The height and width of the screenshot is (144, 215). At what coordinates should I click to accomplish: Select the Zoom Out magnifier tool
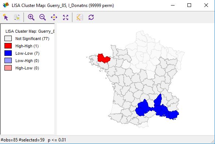(x=43, y=17)
